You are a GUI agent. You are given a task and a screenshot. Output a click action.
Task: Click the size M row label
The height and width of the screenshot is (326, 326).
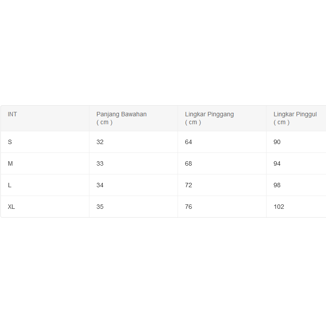point(11,163)
